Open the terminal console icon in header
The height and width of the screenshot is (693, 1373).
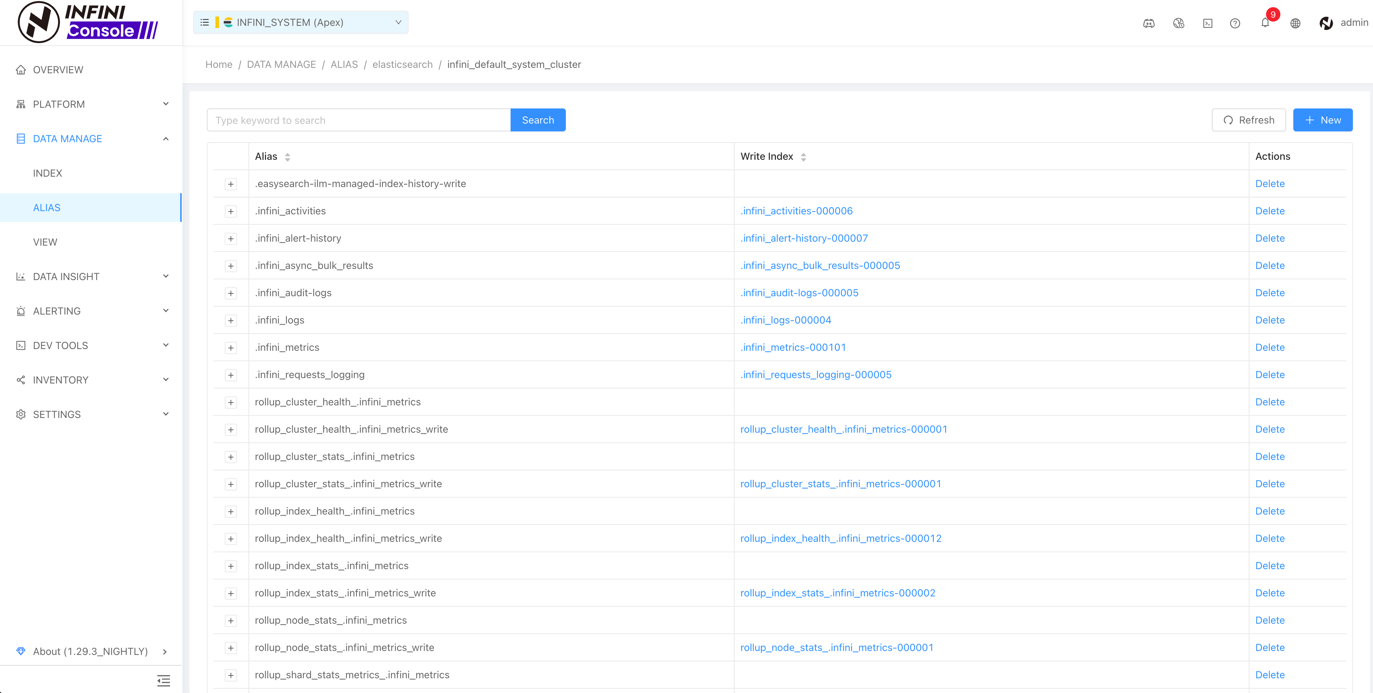point(1208,23)
